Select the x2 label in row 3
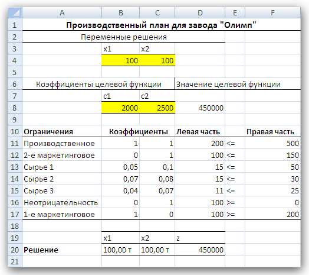The height and width of the screenshot is (275, 309). pos(157,48)
